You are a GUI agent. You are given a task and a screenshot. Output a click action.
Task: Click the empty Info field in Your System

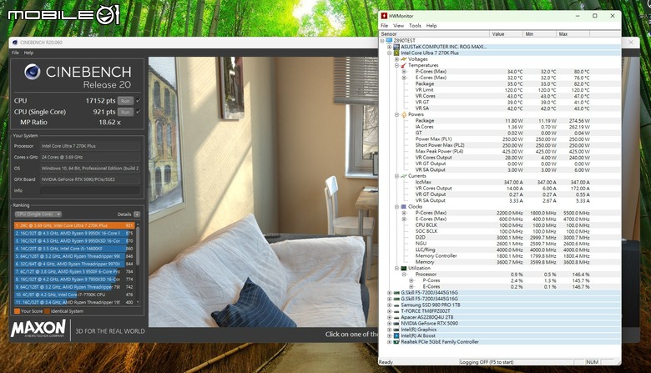pos(90,190)
